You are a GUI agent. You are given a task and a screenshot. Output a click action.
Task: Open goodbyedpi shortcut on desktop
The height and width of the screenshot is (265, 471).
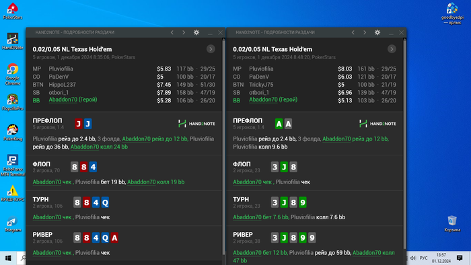click(x=452, y=13)
